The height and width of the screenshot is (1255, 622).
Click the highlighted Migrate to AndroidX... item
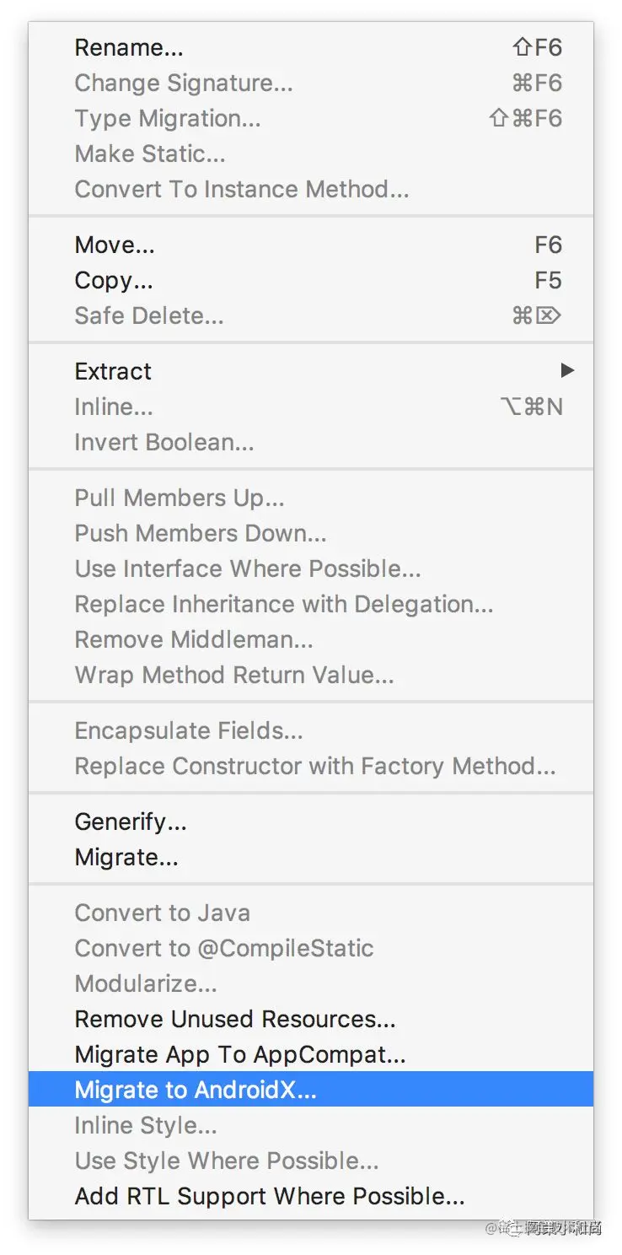[x=196, y=1091]
